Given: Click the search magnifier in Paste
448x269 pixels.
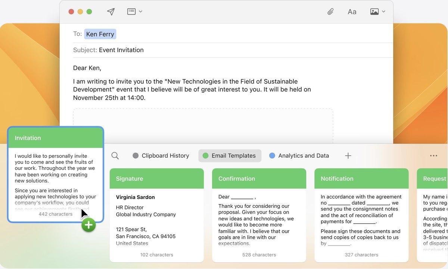Looking at the screenshot, I should (x=115, y=155).
